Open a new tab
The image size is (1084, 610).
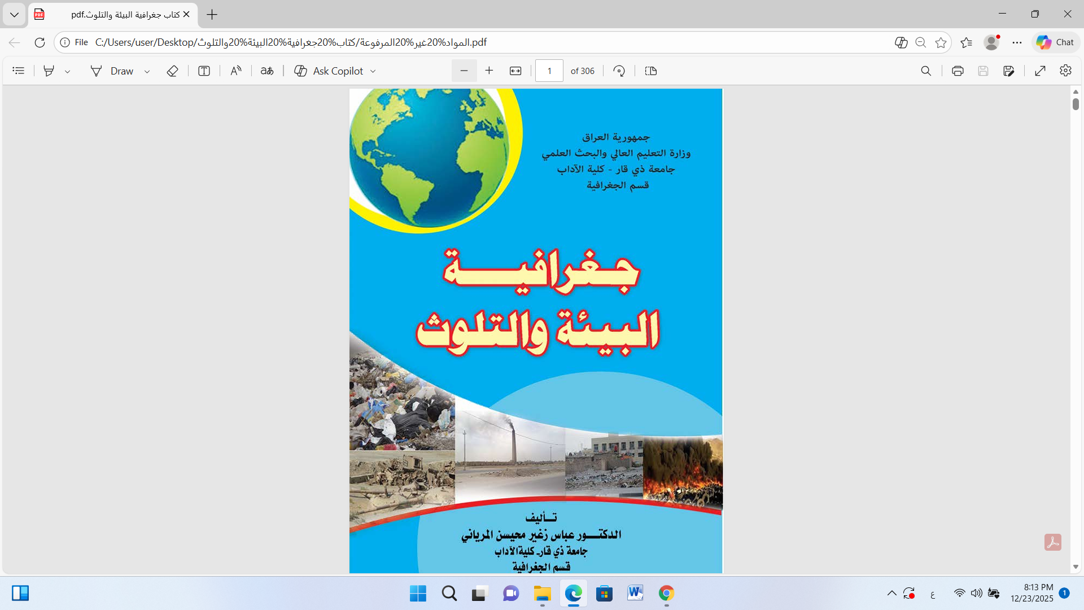(x=212, y=15)
